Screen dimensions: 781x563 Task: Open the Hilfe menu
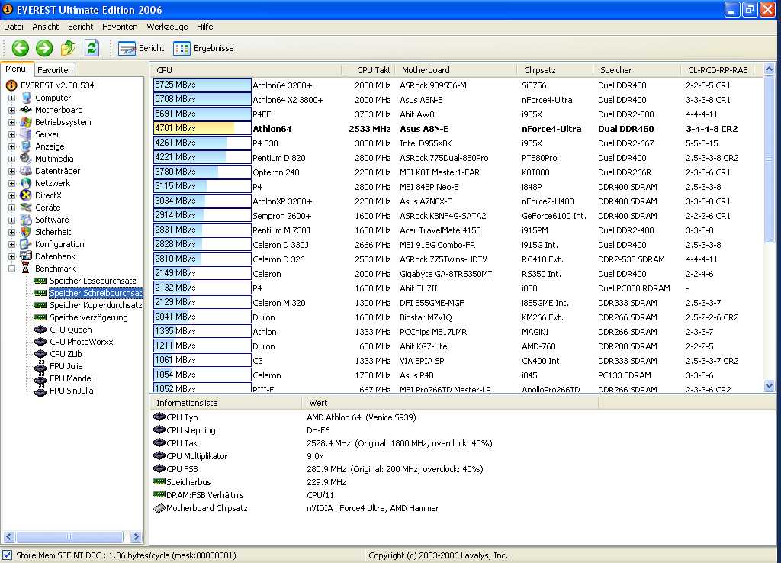tap(204, 27)
